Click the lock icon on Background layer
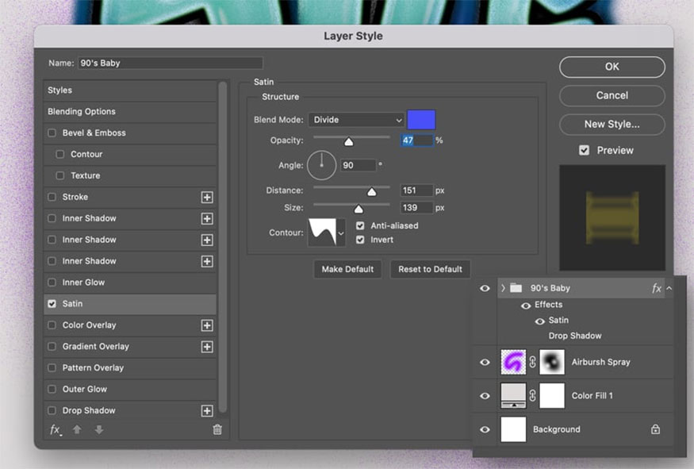The width and height of the screenshot is (694, 469). click(x=655, y=429)
